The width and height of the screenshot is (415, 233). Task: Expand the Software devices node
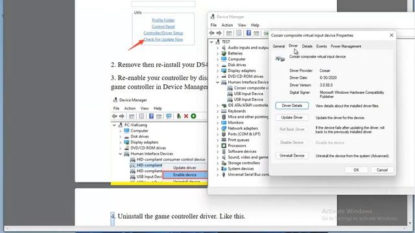pos(217,151)
